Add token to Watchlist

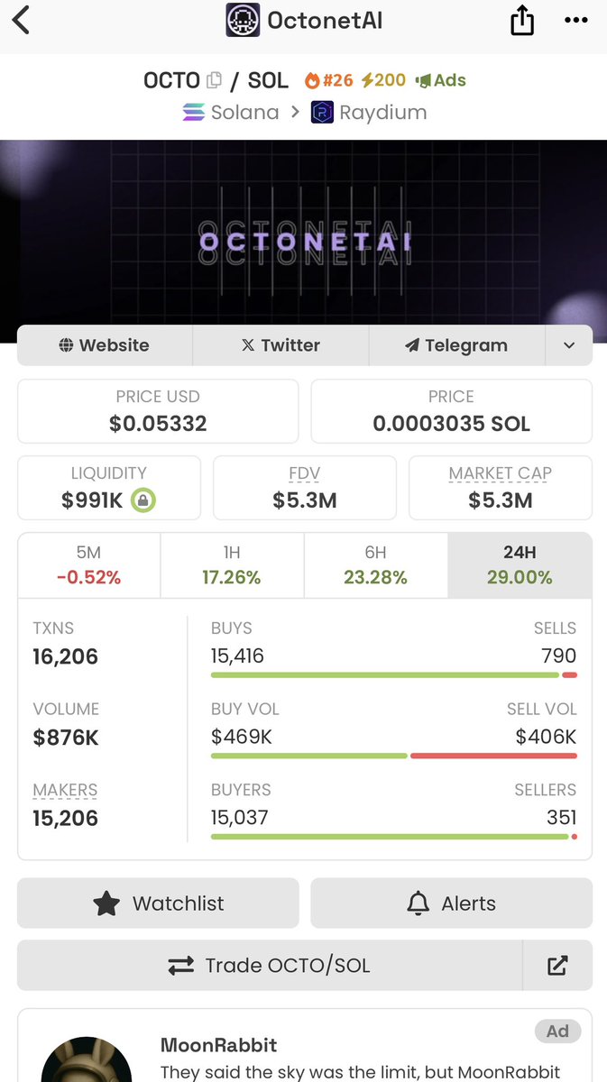tap(158, 903)
